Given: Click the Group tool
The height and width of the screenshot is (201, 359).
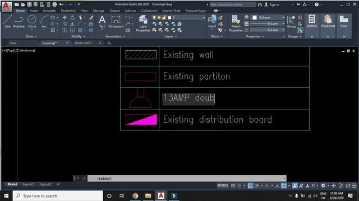Looking at the screenshot, I should [x=291, y=22].
